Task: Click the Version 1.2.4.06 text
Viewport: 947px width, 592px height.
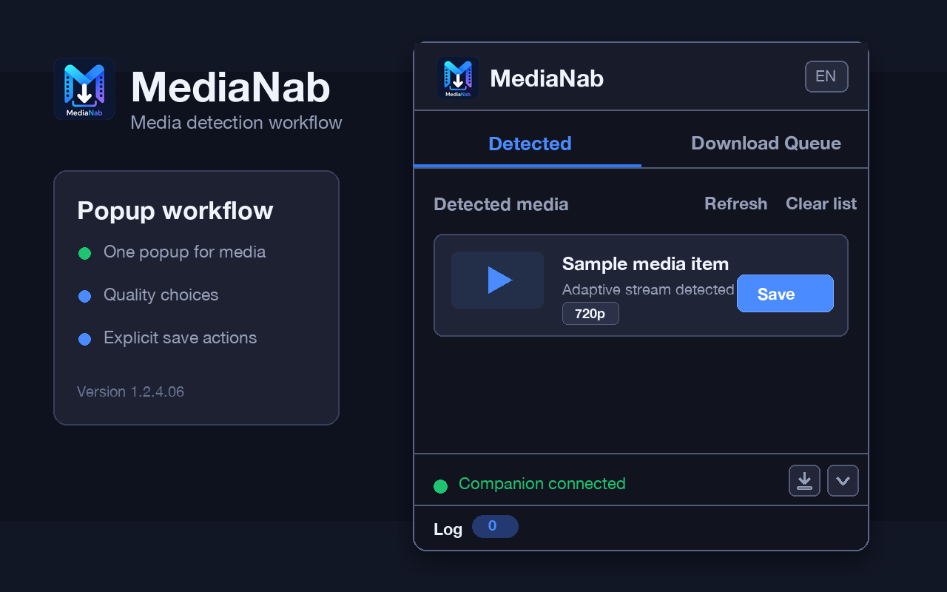Action: click(130, 391)
